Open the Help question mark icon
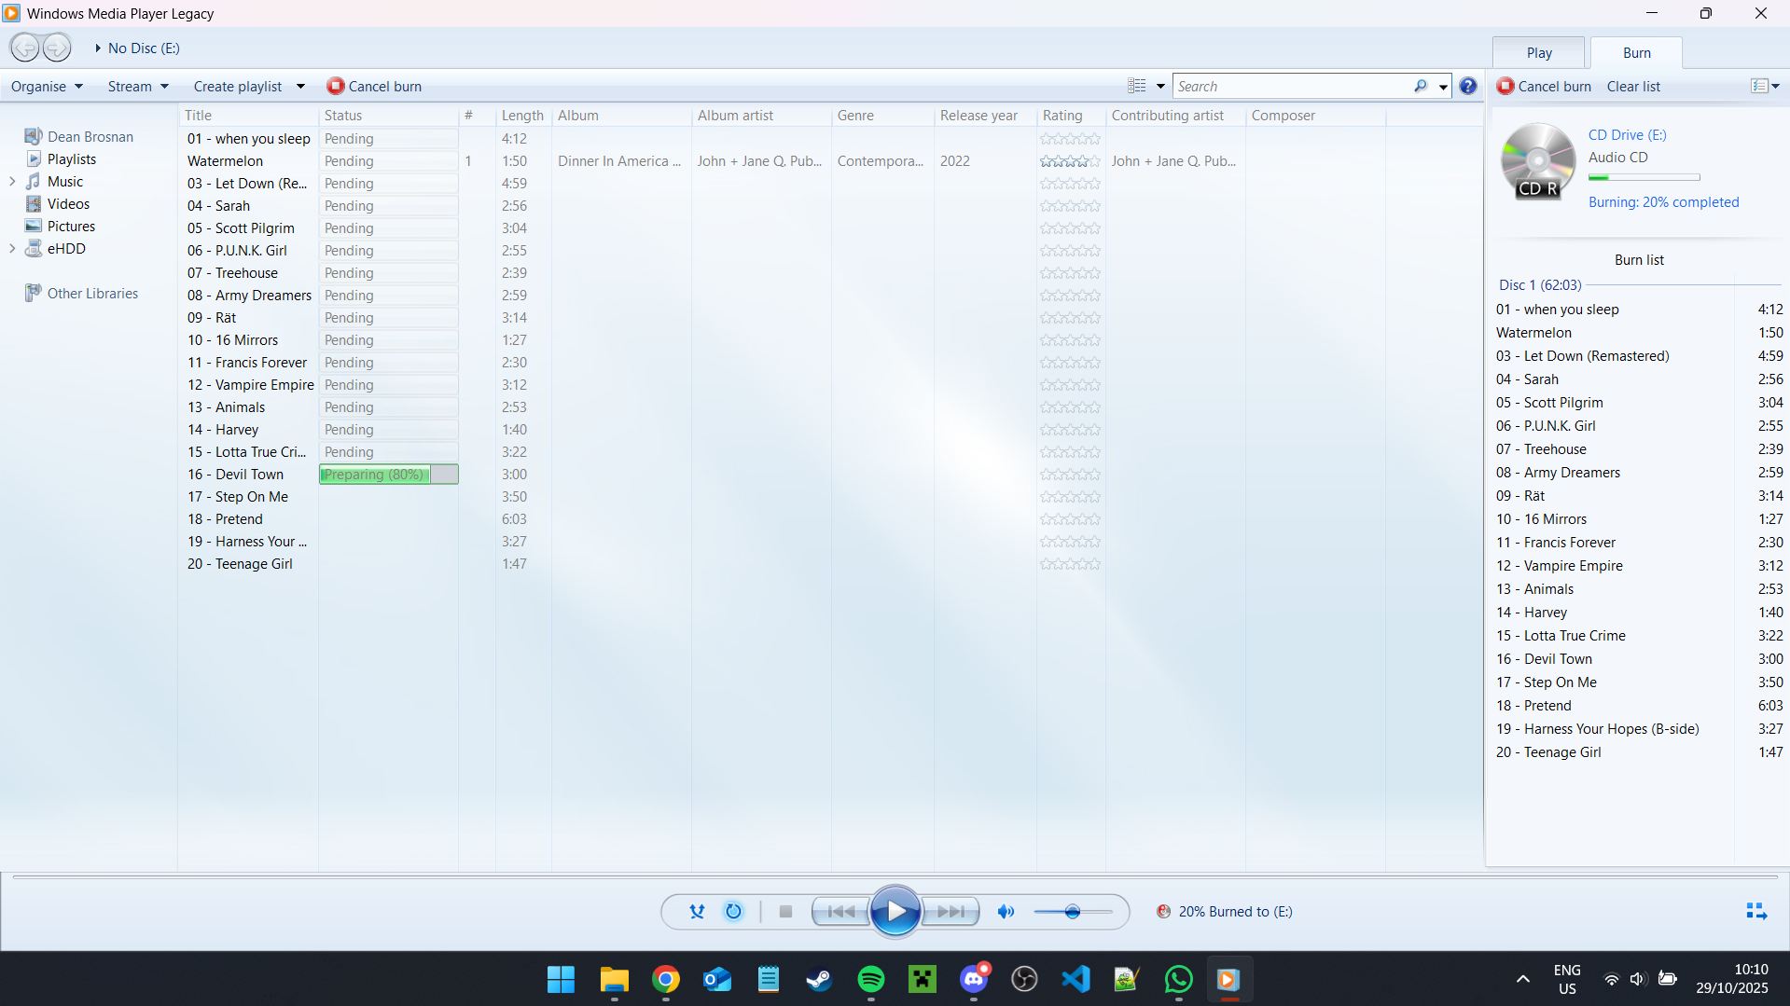 click(x=1468, y=87)
